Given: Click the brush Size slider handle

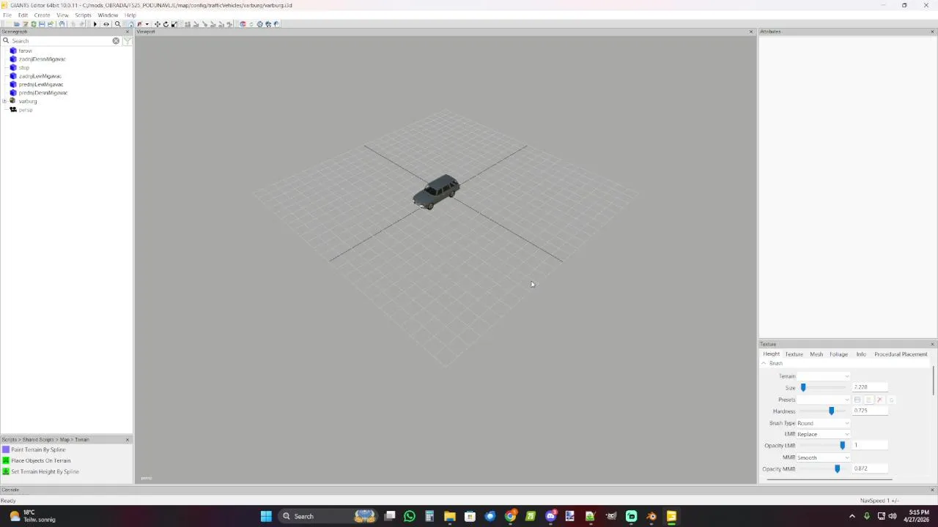Looking at the screenshot, I should coord(803,387).
